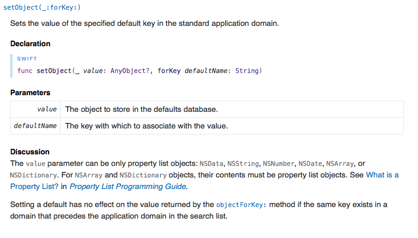Screen dimensions: 418x238
Task: Click the String type in the declaration
Action: tap(247, 71)
